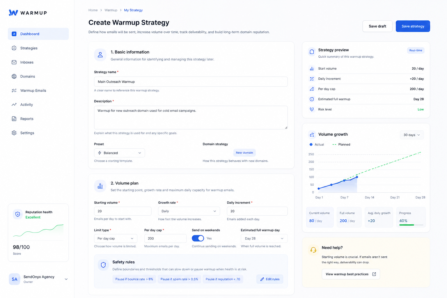Open the Preset Balanced dropdown
This screenshot has width=447, height=298.
click(x=119, y=153)
